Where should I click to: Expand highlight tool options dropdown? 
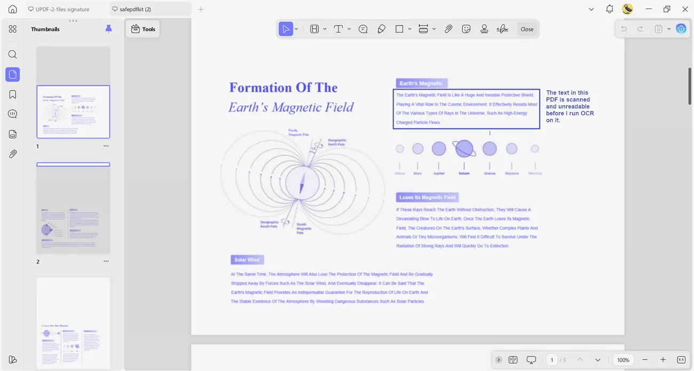coord(325,29)
